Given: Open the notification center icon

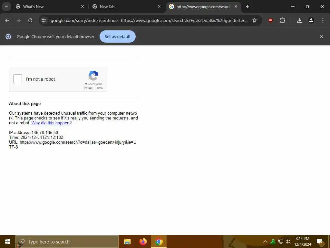Looking at the screenshot, I should [x=320, y=242].
